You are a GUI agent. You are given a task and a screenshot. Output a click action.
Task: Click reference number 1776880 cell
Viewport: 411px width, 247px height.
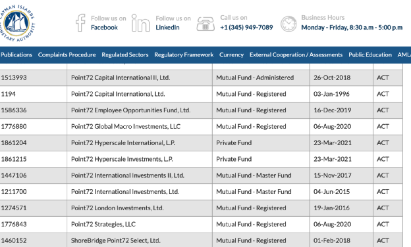[x=14, y=127]
